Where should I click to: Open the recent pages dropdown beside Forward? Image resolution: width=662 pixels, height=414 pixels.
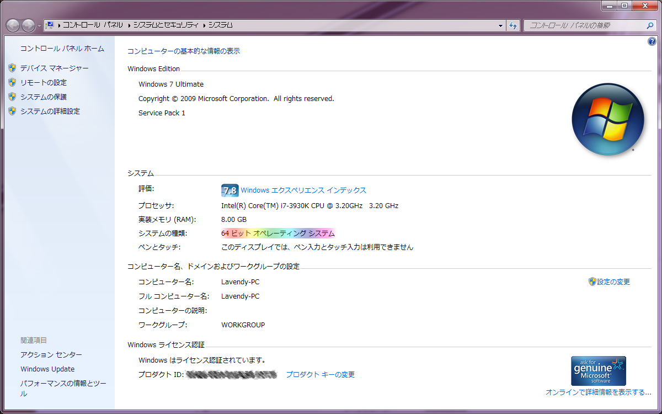[x=39, y=26]
